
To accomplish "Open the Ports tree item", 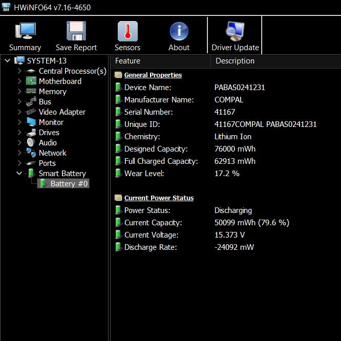I will point(47,163).
